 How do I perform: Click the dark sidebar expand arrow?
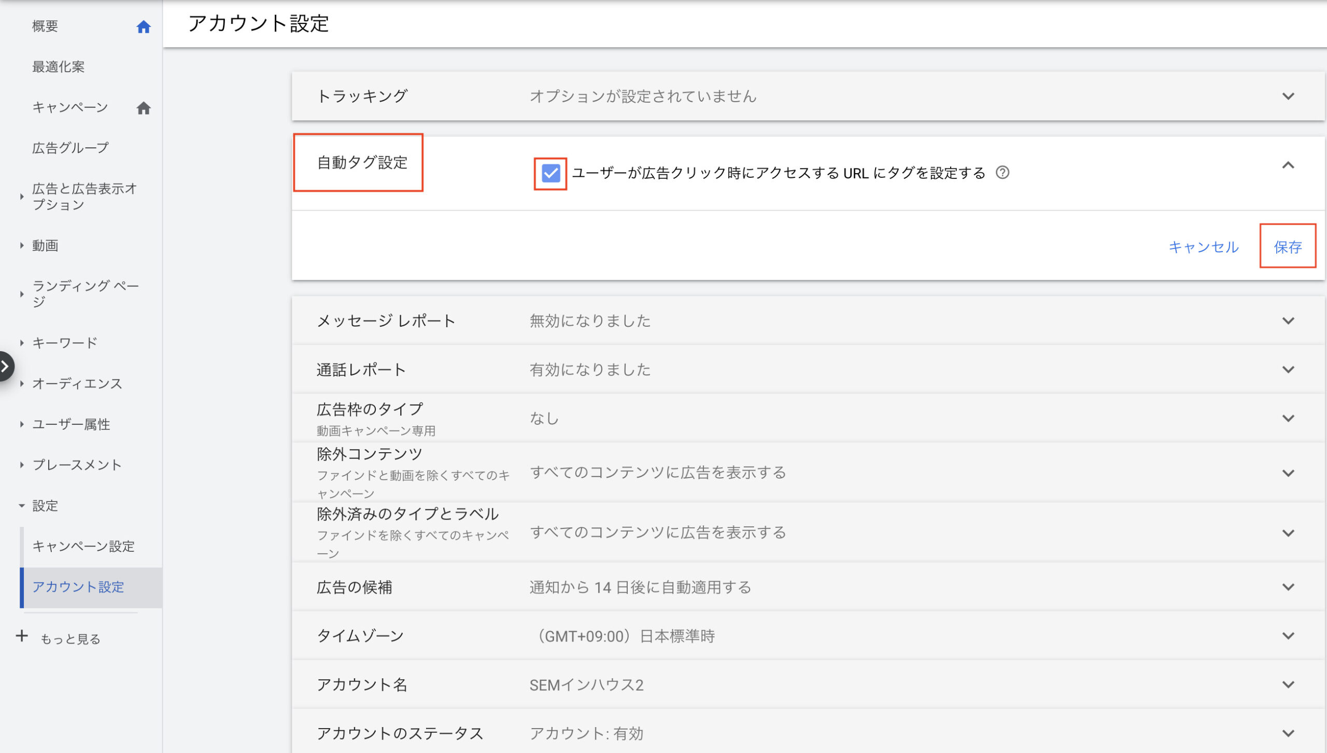pos(5,366)
